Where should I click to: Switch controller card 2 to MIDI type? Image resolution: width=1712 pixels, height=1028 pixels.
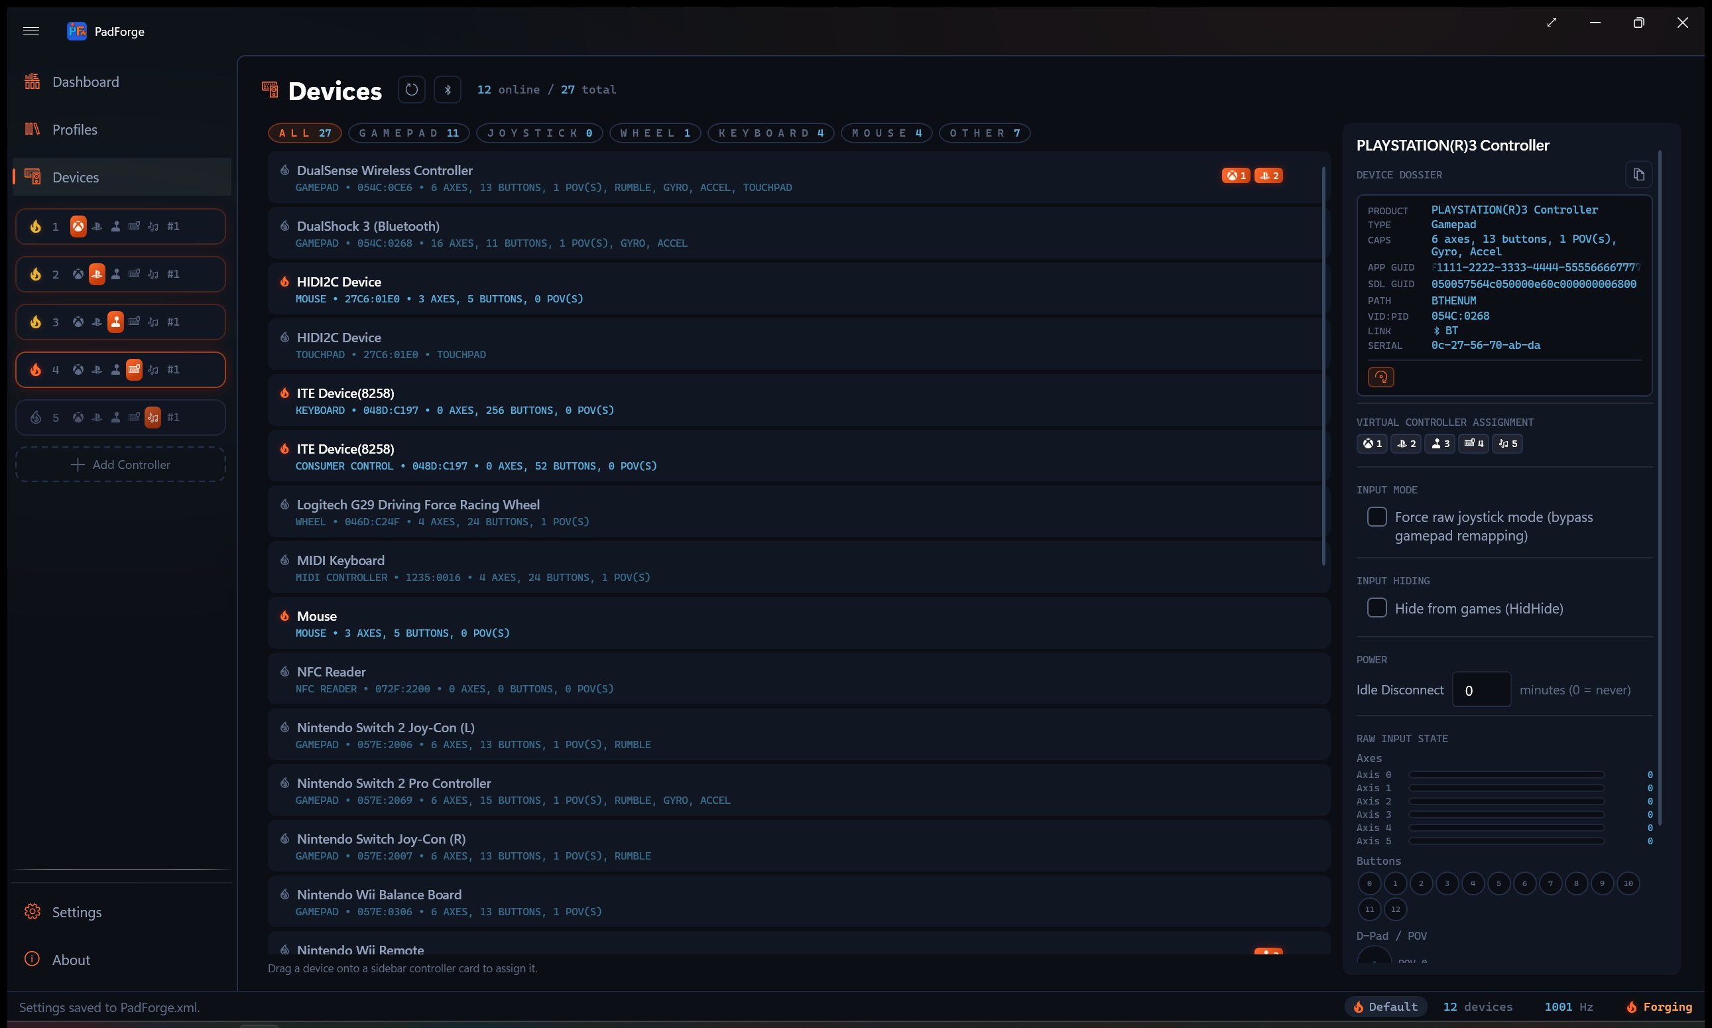(x=153, y=275)
